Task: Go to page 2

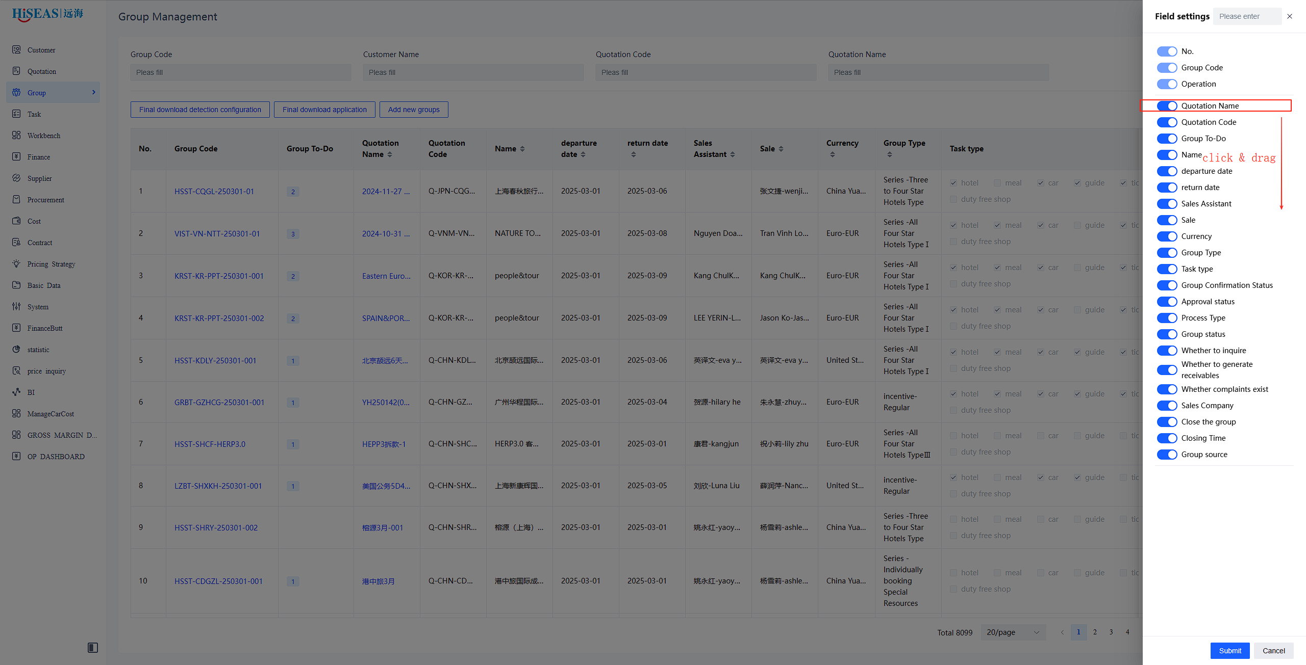Action: click(1095, 632)
